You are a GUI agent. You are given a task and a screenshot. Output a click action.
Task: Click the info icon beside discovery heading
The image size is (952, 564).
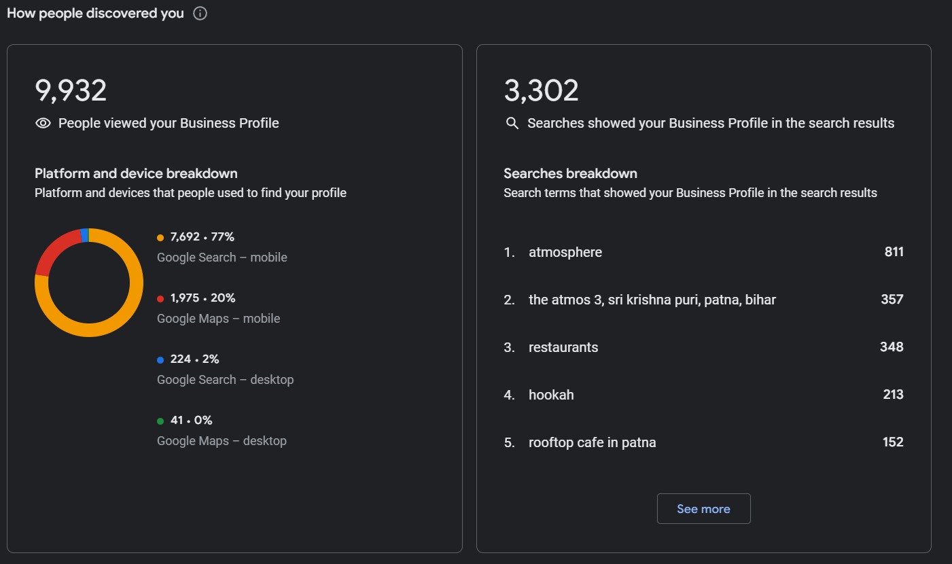pyautogui.click(x=200, y=14)
